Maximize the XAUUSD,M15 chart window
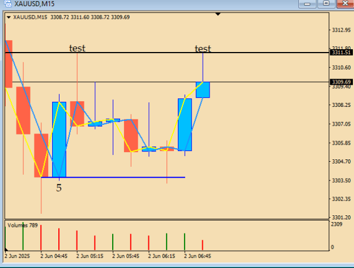This screenshot has width=354, height=268. click(326, 3)
